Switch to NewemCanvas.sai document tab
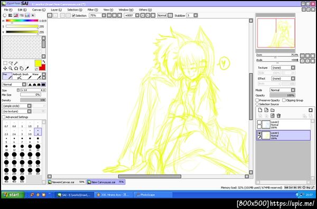Viewport: 317px width, 209px height. click(67, 182)
